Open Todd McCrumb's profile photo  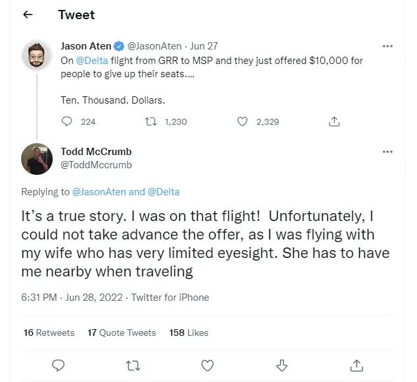coord(37,159)
